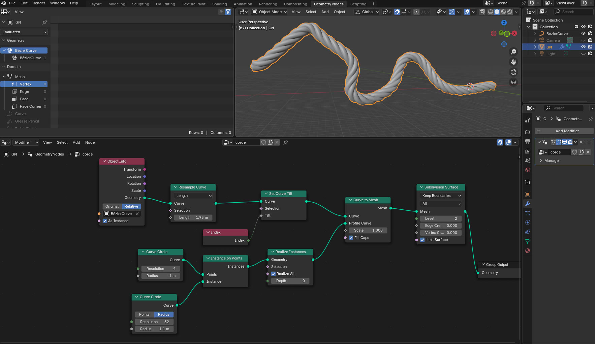Pin the corde node tree
Image resolution: width=595 pixels, height=344 pixels.
[x=285, y=142]
